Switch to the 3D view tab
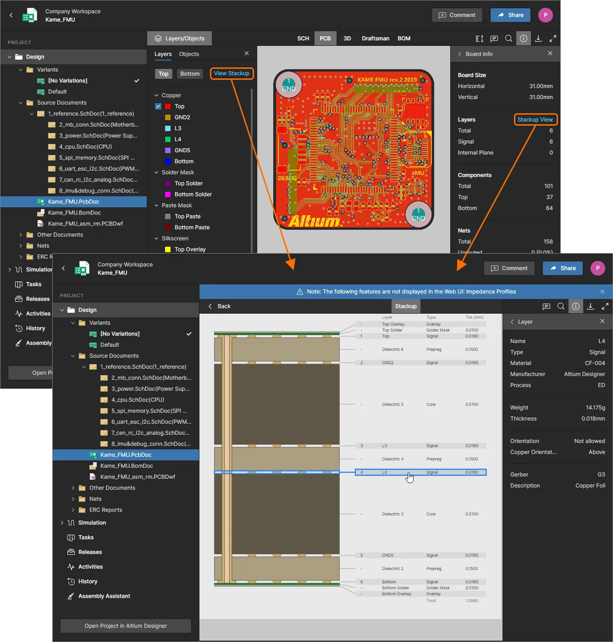The width and height of the screenshot is (613, 642). click(x=347, y=39)
